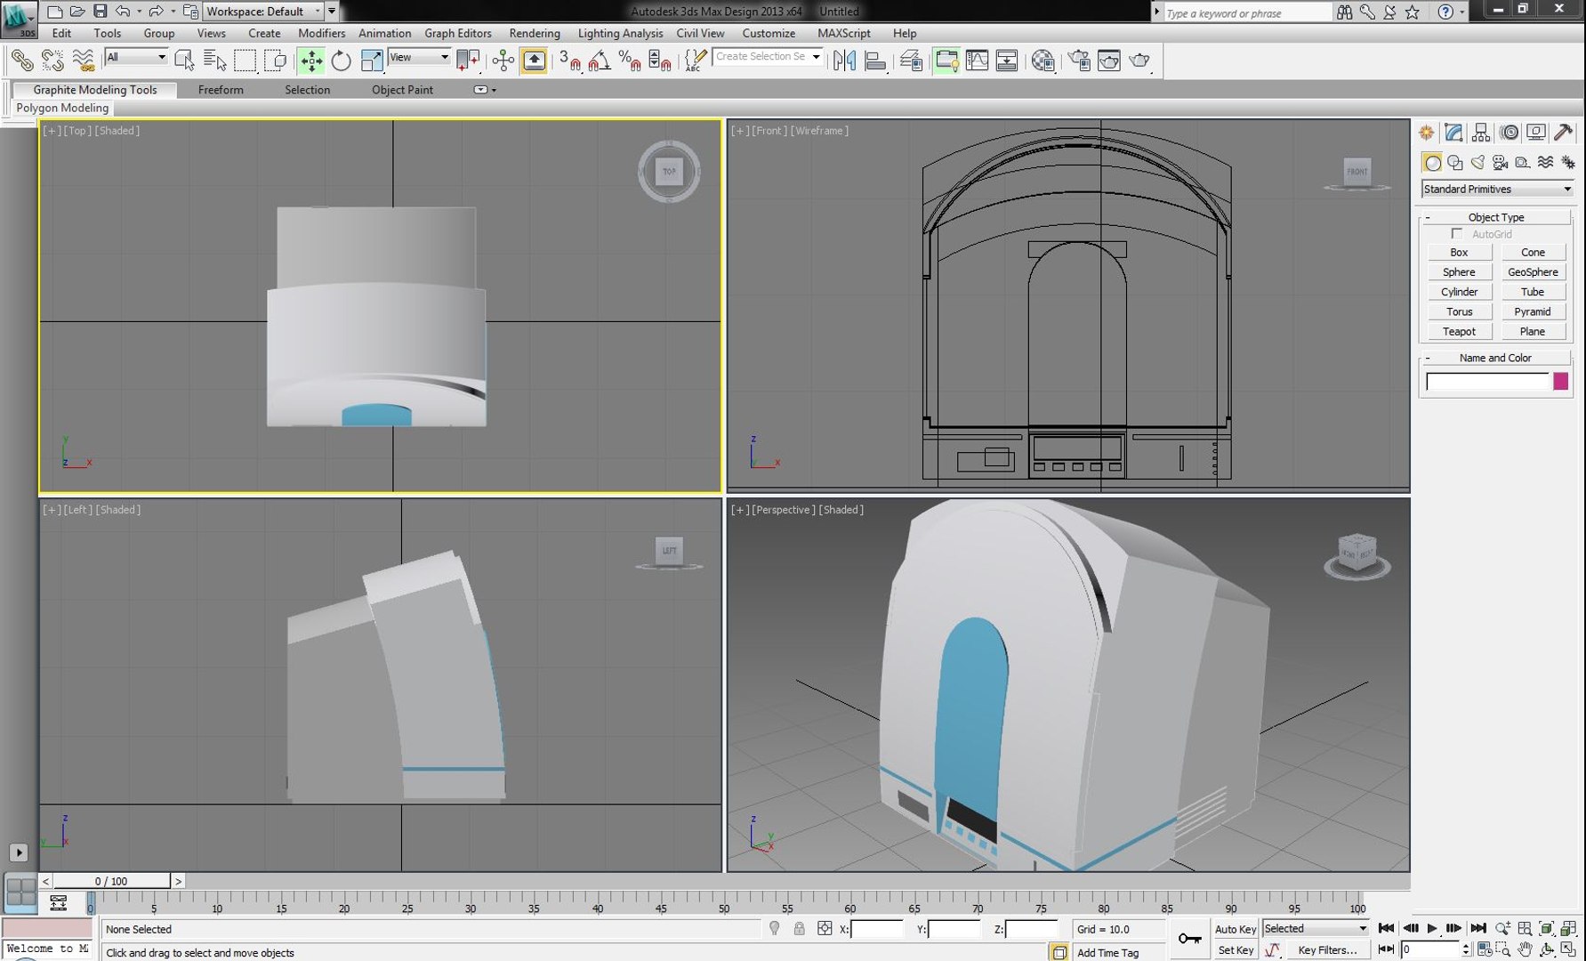Select the Select and Move tool
The height and width of the screenshot is (961, 1586).
click(x=311, y=61)
